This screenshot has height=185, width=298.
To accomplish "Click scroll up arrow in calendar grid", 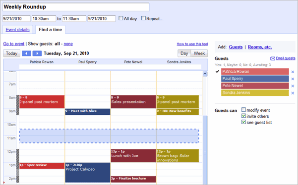I will [205, 74].
